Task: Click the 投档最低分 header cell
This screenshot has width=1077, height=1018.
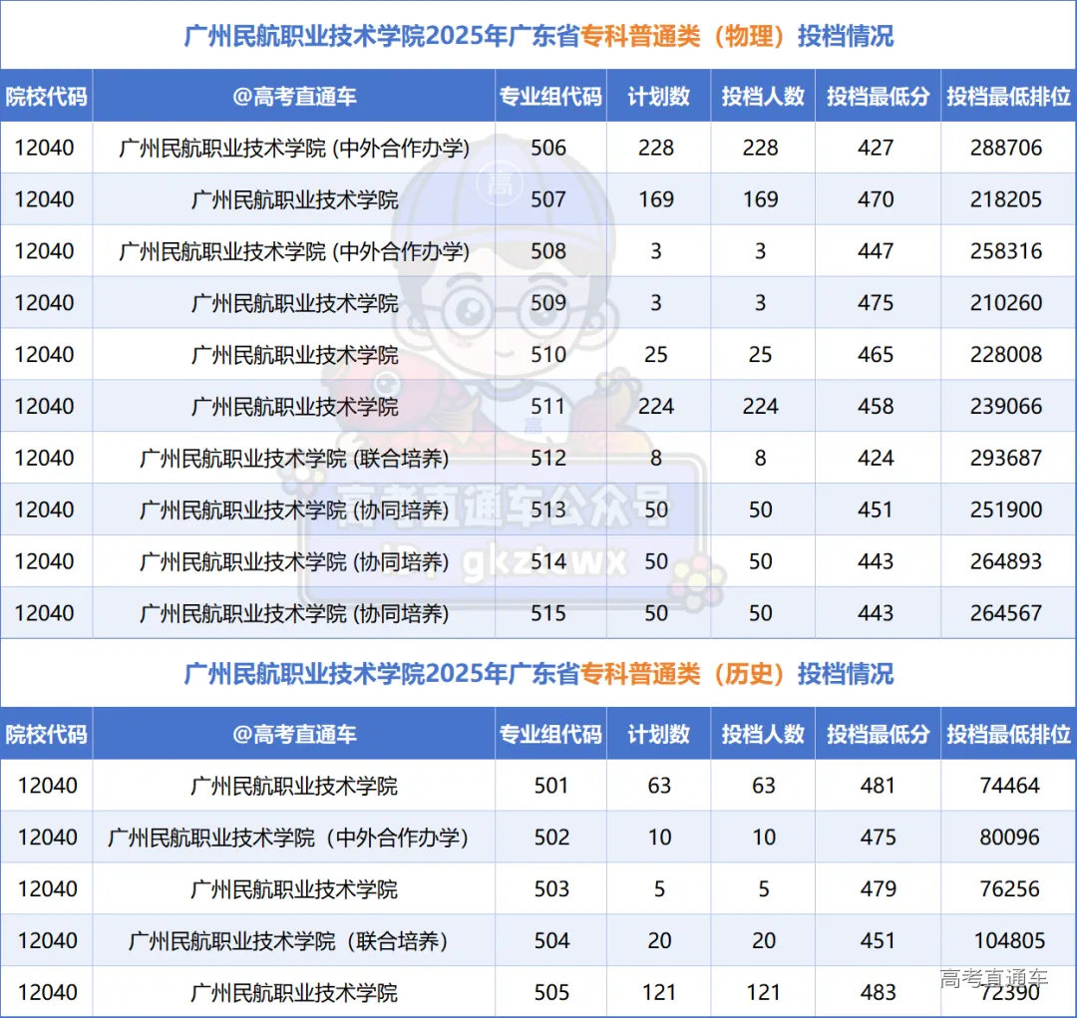Action: tap(877, 96)
